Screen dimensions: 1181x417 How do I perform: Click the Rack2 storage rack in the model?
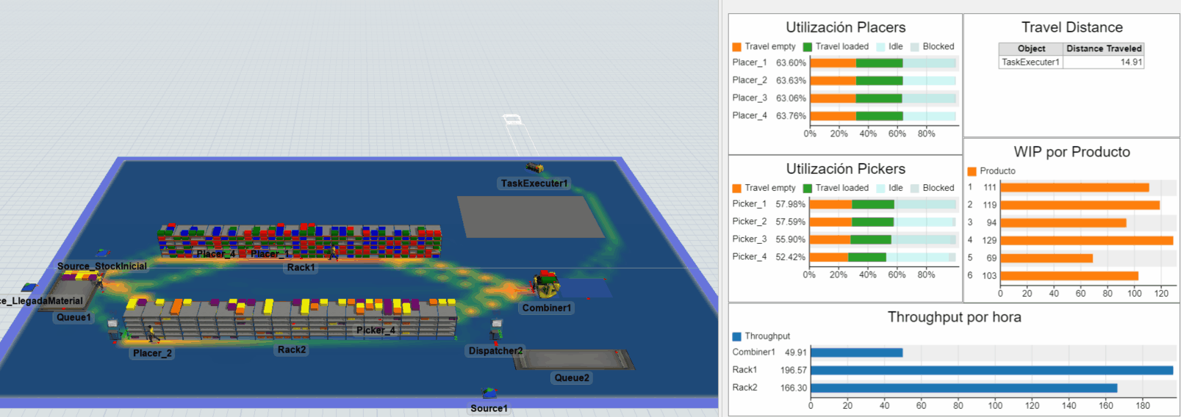point(290,319)
